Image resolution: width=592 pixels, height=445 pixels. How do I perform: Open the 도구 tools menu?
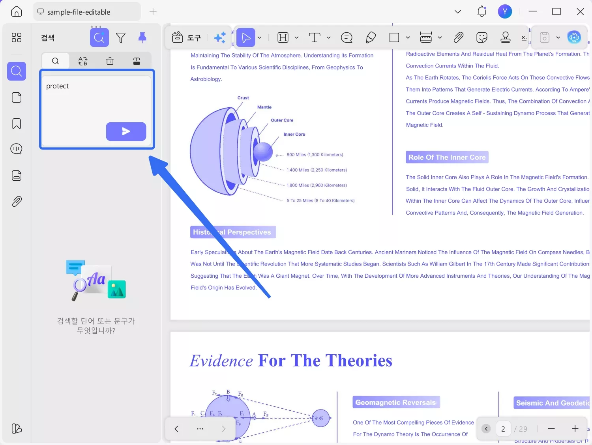click(x=187, y=38)
